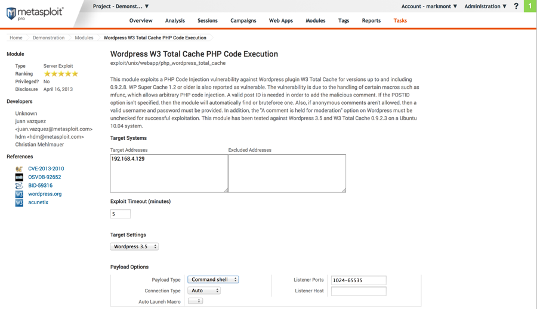Click the Christian Mehlmauer developer name
Viewport: 537px width, 309px height.
tap(39, 145)
